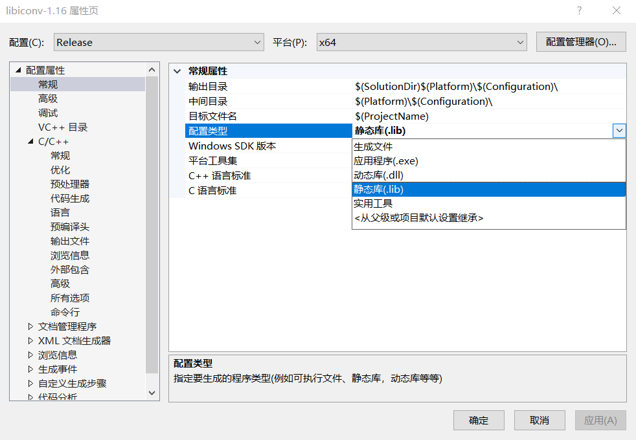
Task: Collapse the 常规属性 section chevron
Action: pos(177,71)
